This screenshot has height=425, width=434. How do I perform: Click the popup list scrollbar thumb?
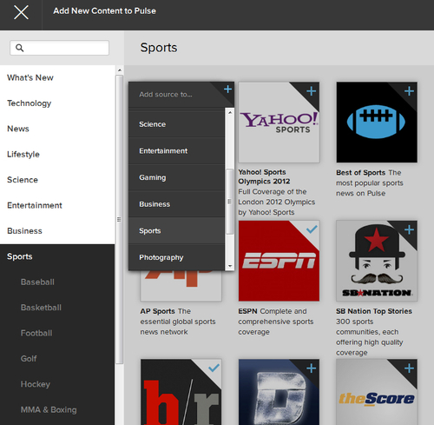230,202
